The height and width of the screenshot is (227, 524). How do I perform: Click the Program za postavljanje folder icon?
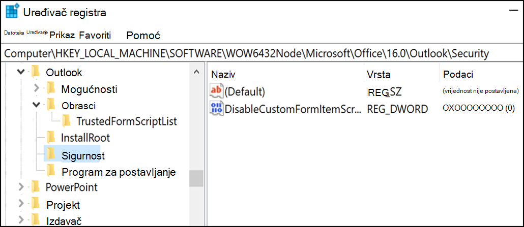pos(50,171)
